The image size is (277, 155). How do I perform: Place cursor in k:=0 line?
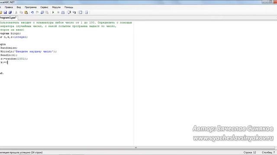coord(4,62)
